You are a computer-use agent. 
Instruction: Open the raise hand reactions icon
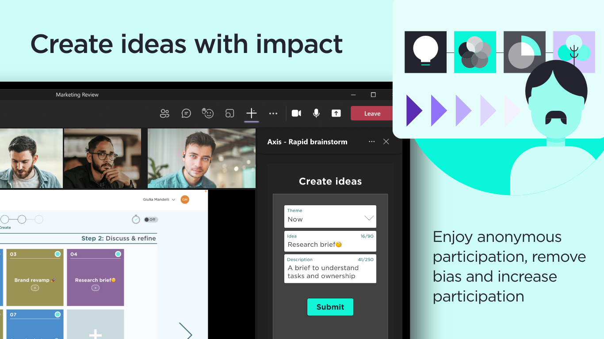tap(208, 113)
